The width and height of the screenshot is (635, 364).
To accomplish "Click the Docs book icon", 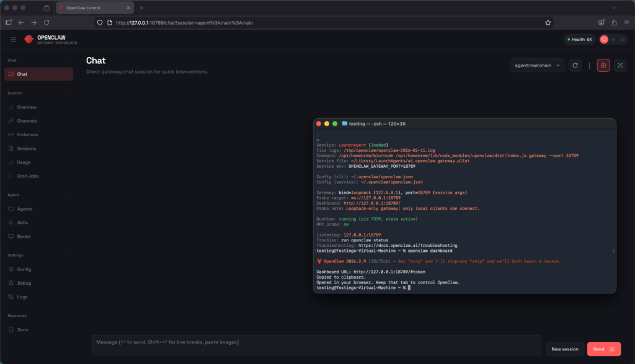I will [11, 329].
